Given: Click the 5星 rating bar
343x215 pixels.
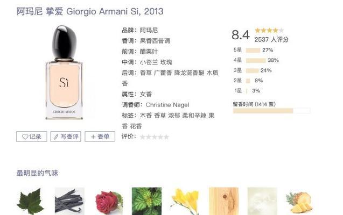Looking at the screenshot, I should click(253, 51).
